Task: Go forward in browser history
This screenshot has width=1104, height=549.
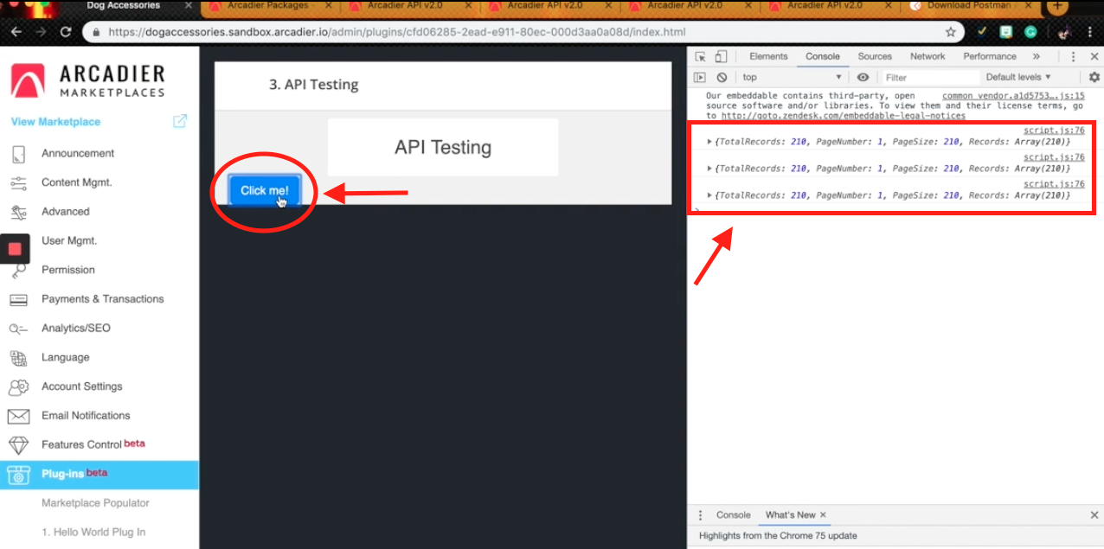Action: coord(41,32)
